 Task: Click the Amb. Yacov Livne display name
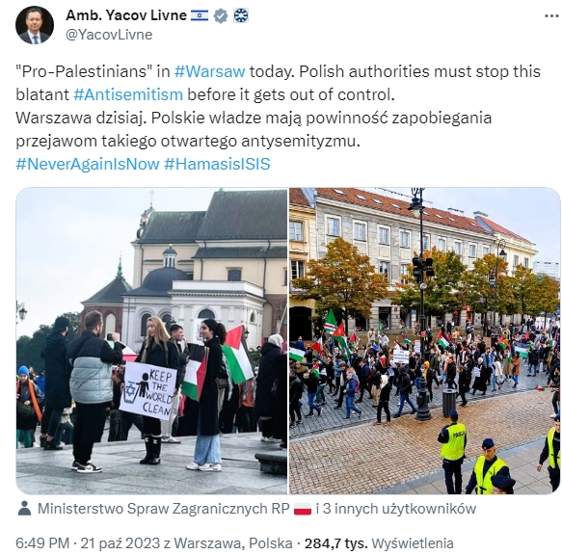click(x=126, y=15)
